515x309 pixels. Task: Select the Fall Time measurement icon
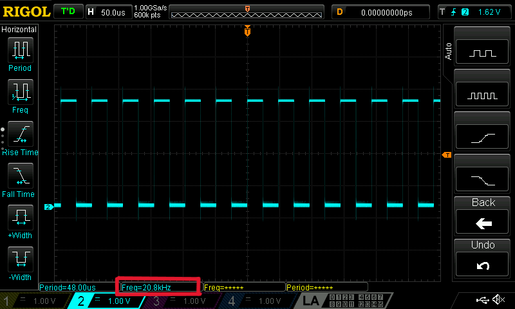point(20,177)
